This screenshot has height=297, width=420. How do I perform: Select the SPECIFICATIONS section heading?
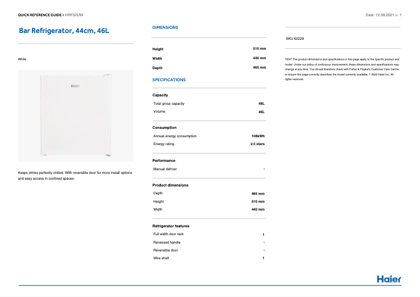(169, 80)
